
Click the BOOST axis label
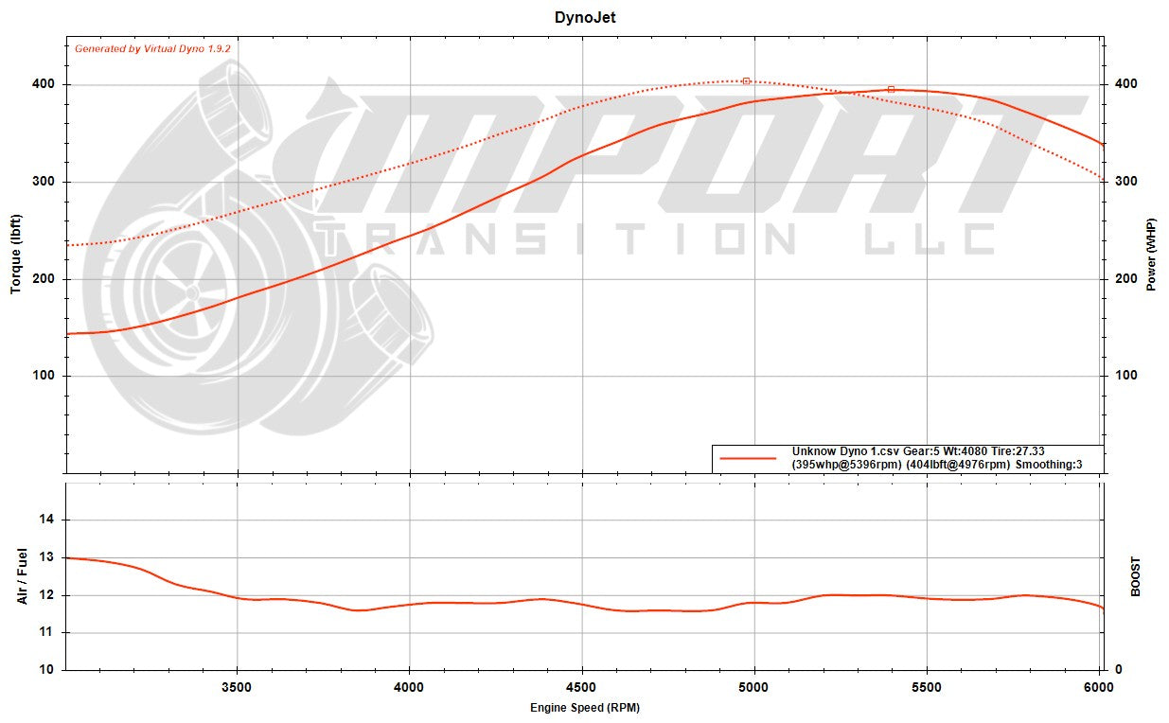pyautogui.click(x=1137, y=576)
